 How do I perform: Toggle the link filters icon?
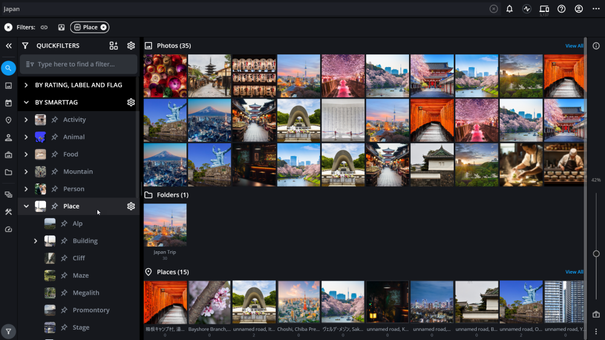coord(44,27)
